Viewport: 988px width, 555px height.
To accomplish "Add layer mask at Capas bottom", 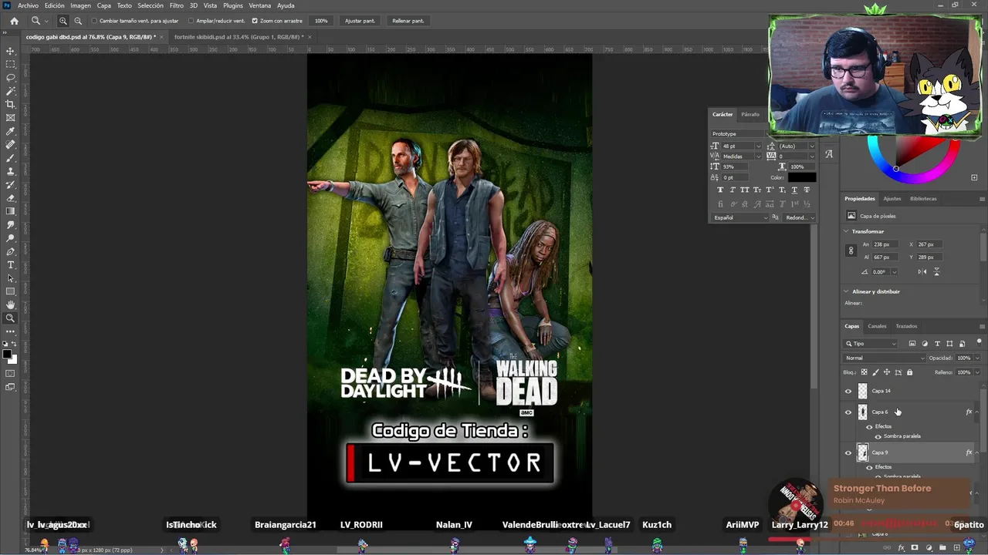I will 915,548.
